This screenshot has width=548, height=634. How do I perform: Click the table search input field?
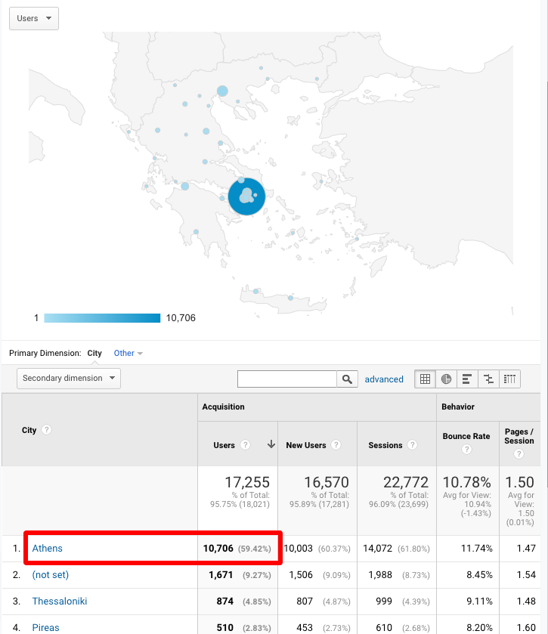pos(287,379)
